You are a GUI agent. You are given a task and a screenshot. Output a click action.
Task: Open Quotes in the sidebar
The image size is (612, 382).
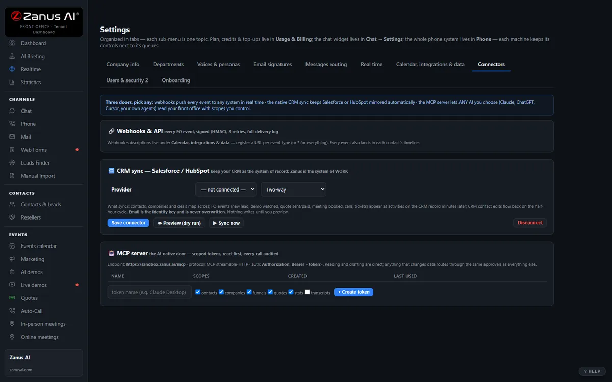44,298
